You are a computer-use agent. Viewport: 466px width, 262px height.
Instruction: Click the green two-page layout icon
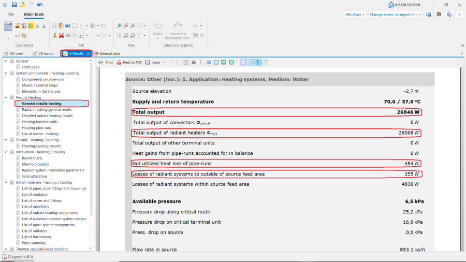224,62
